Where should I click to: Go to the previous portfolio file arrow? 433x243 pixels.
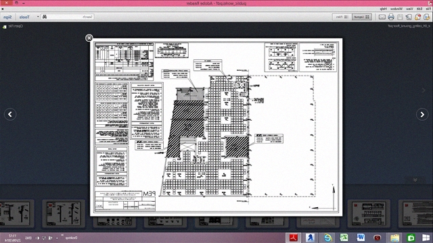[10, 114]
